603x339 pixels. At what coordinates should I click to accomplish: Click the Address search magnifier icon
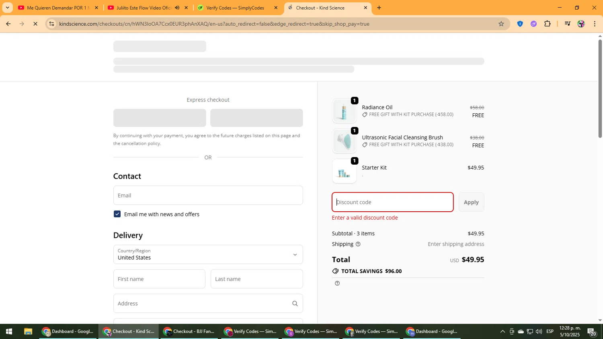point(295,304)
